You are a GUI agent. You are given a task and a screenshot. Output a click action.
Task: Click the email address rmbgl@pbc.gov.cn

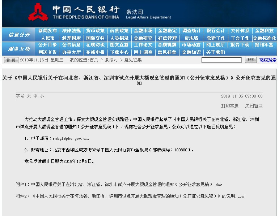pyautogui.click(x=70, y=139)
